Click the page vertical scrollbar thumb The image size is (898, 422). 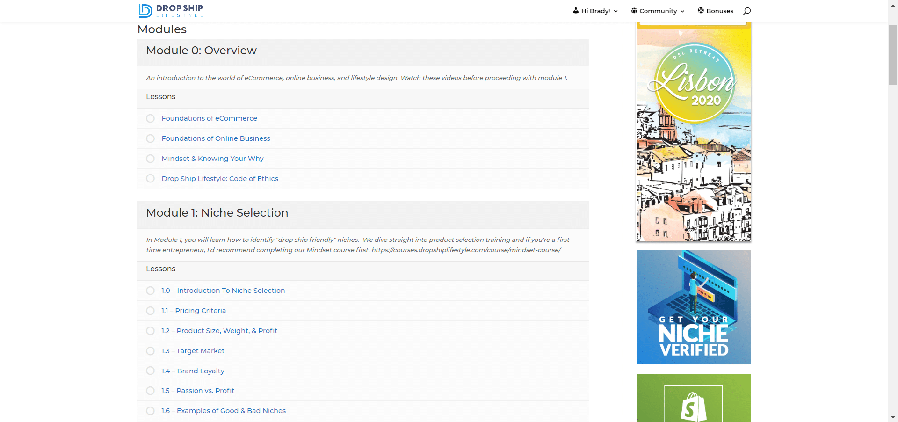pyautogui.click(x=893, y=54)
